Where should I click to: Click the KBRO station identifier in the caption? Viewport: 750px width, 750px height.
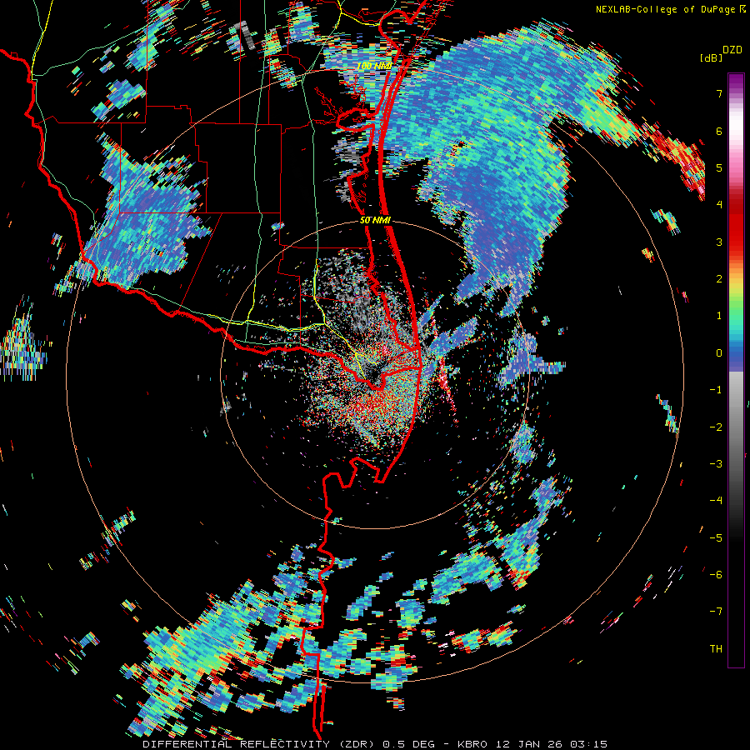(x=473, y=744)
